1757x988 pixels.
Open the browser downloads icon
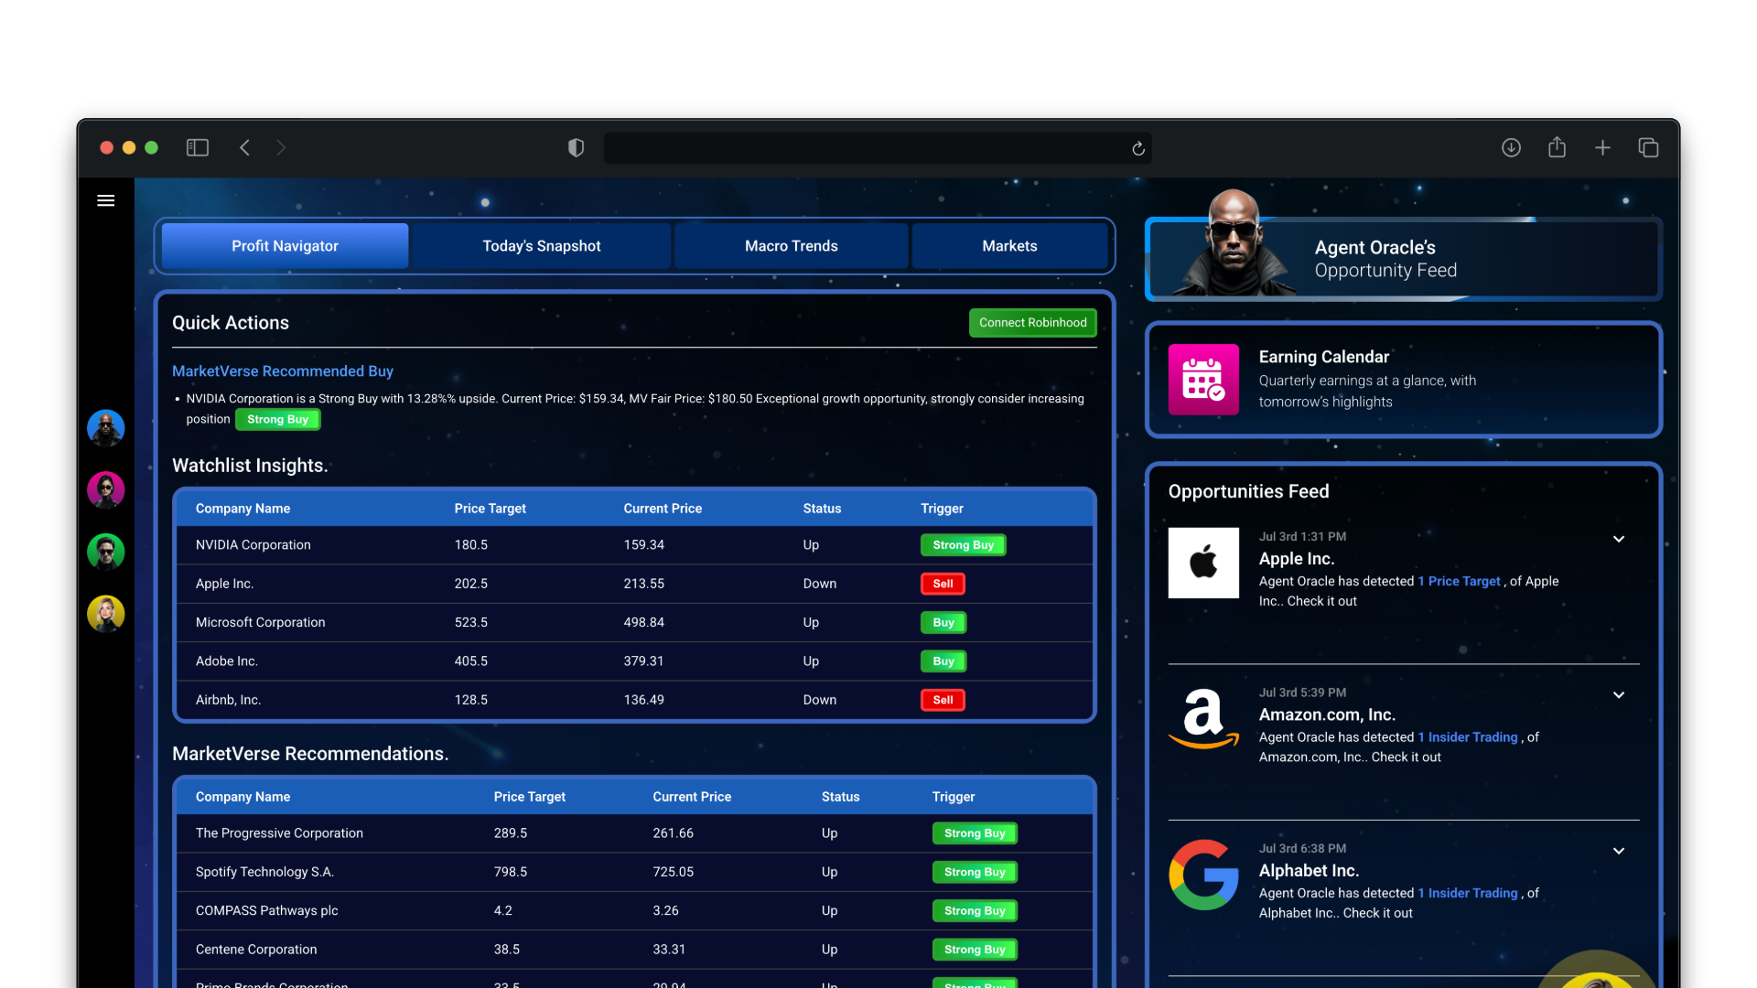(1512, 147)
